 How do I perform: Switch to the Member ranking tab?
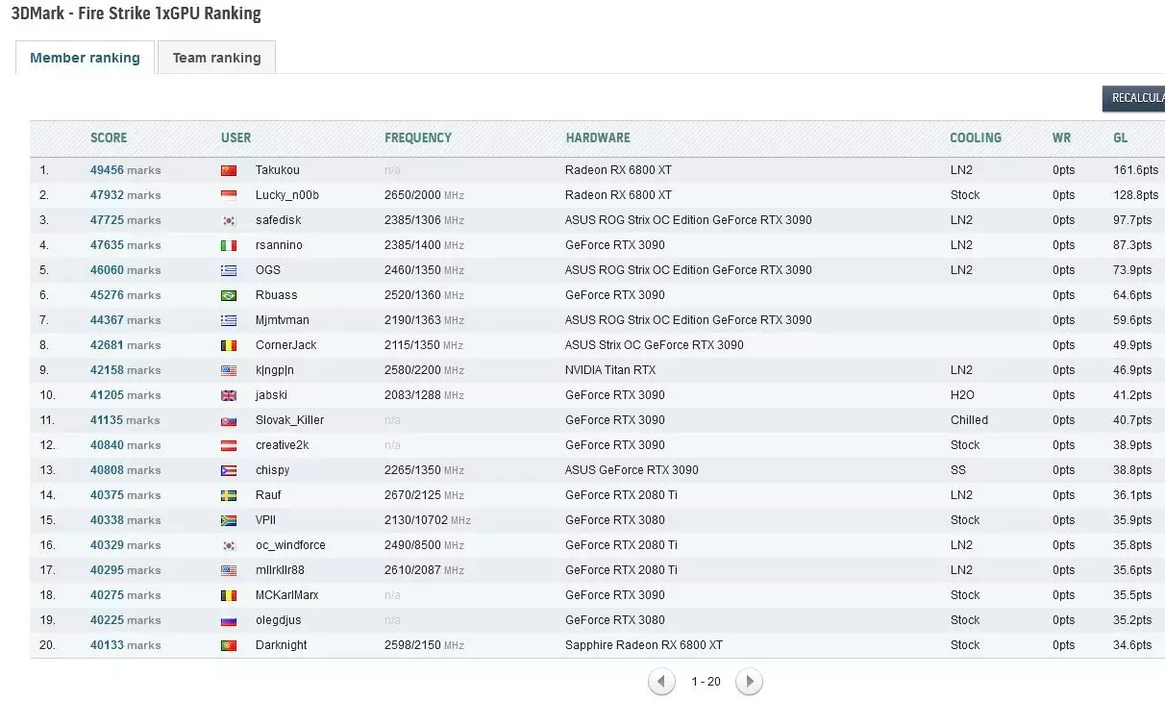(x=85, y=58)
